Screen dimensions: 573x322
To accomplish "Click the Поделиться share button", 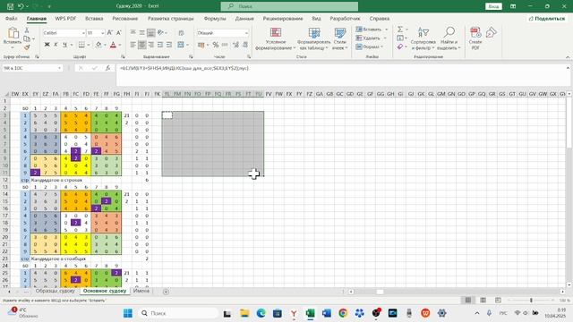I will click(547, 18).
